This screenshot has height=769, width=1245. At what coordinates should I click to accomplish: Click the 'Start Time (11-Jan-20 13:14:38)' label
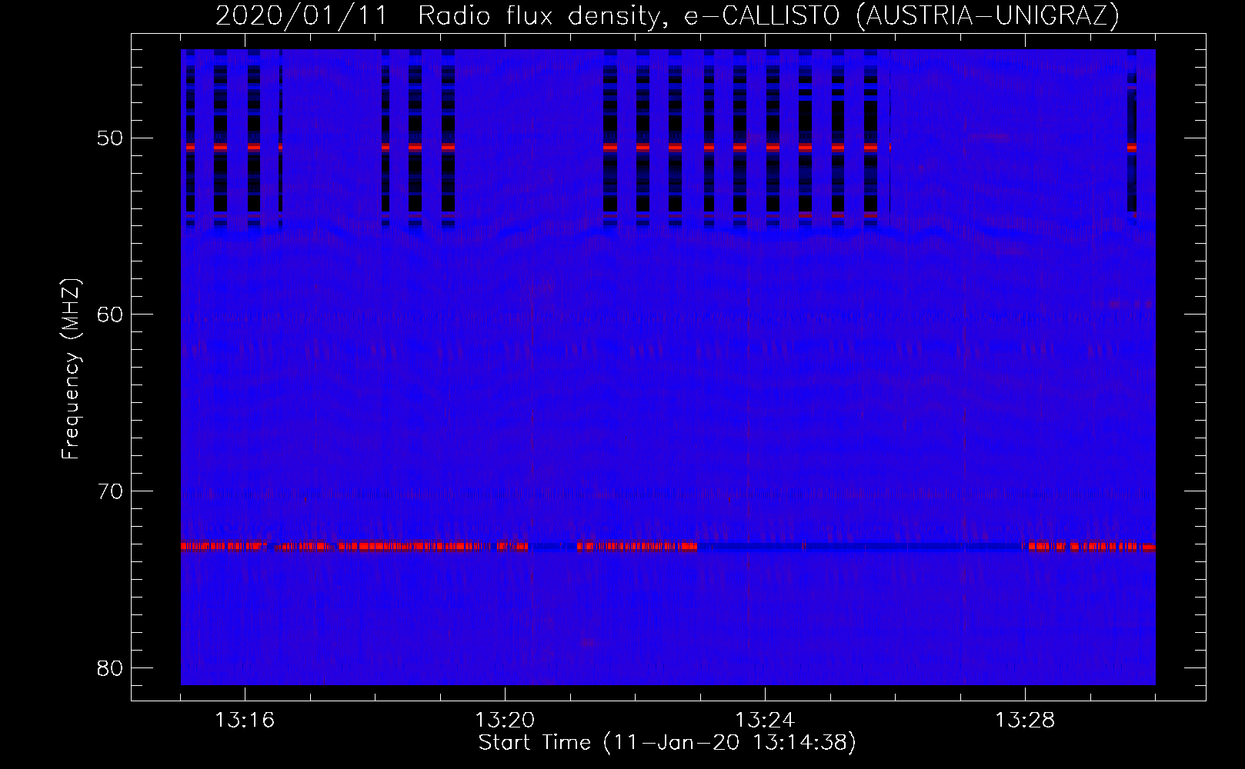point(667,743)
